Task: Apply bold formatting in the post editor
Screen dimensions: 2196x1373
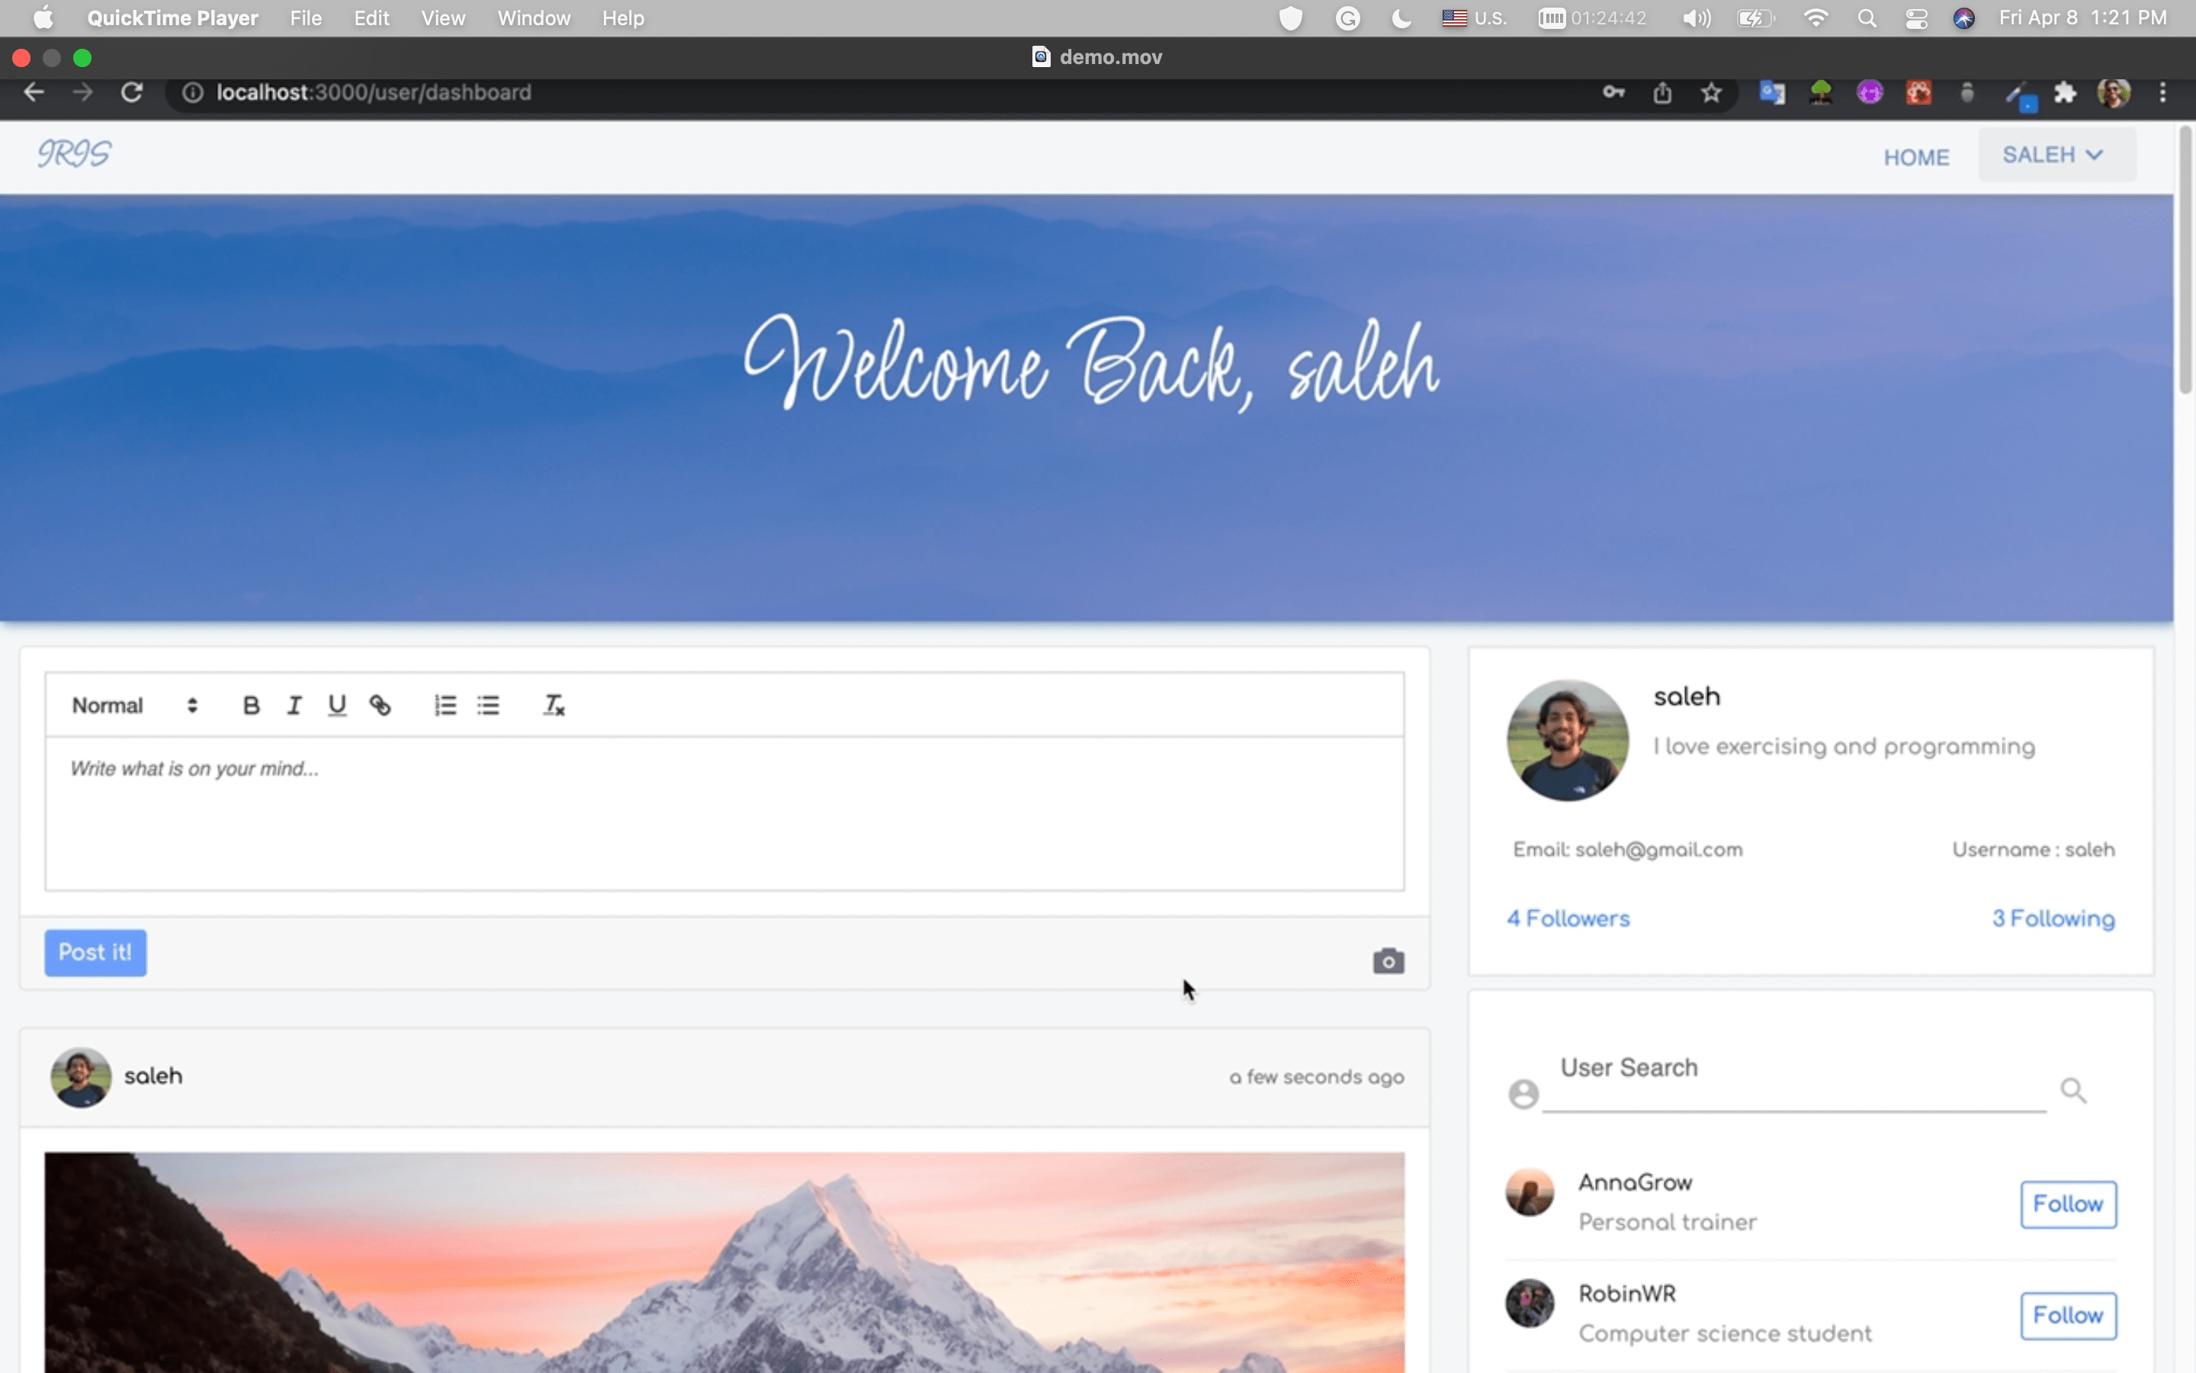Action: [x=250, y=705]
